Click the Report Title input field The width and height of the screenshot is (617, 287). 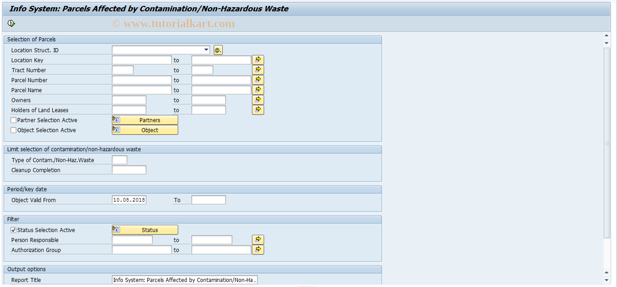185,280
